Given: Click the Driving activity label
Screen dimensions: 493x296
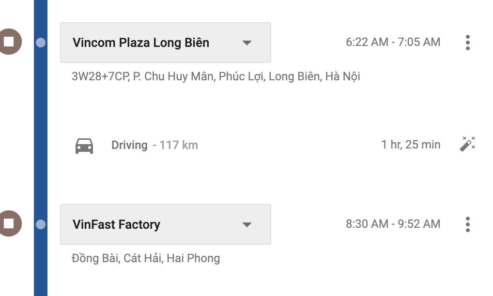Looking at the screenshot, I should click(129, 145).
